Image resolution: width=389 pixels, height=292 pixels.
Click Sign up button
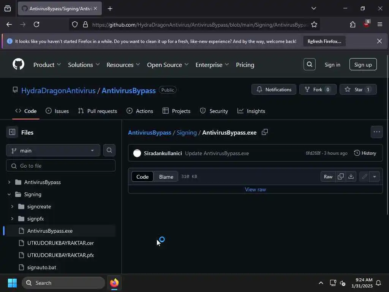click(x=363, y=65)
